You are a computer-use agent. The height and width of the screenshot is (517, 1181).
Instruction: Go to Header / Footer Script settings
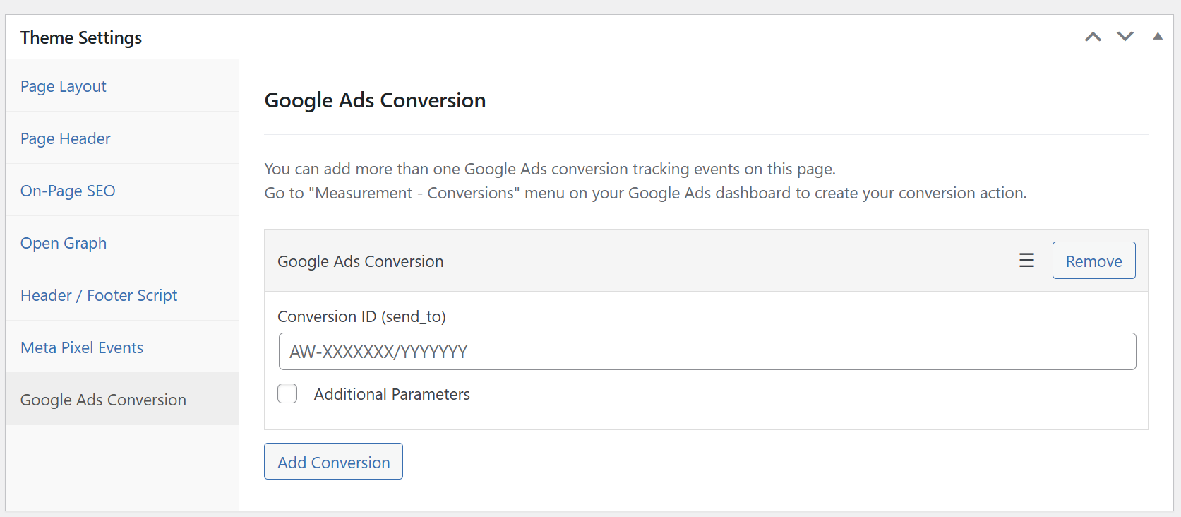tap(99, 295)
